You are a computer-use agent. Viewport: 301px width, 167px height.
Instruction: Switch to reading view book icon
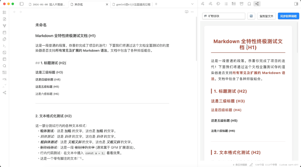[186, 12]
